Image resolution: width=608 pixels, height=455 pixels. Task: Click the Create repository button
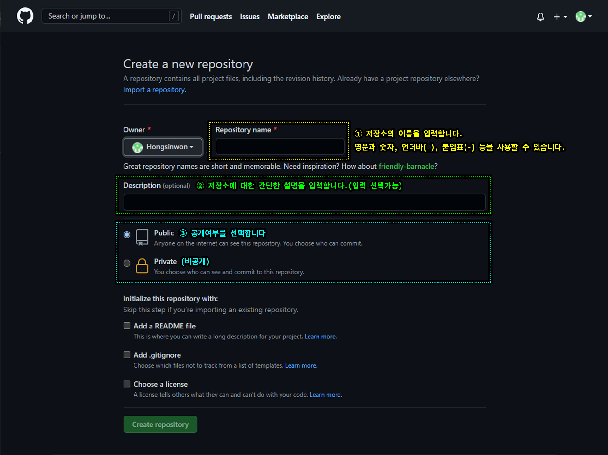pyautogui.click(x=160, y=424)
